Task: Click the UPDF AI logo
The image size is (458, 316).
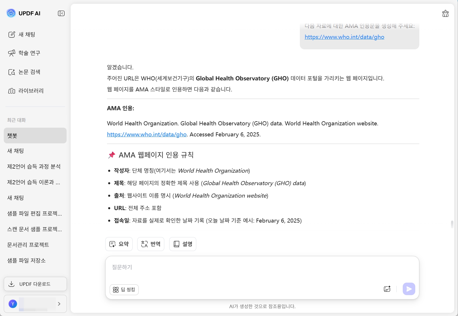Action: 11,13
